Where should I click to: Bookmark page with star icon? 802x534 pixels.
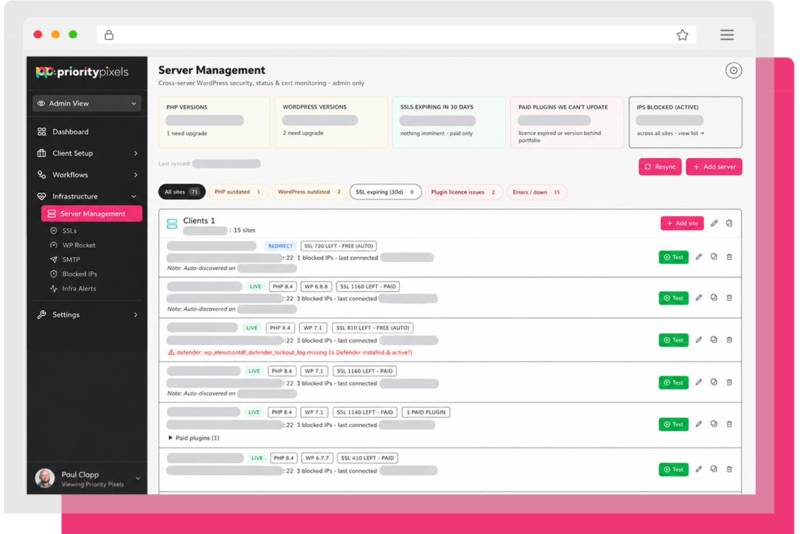[682, 35]
